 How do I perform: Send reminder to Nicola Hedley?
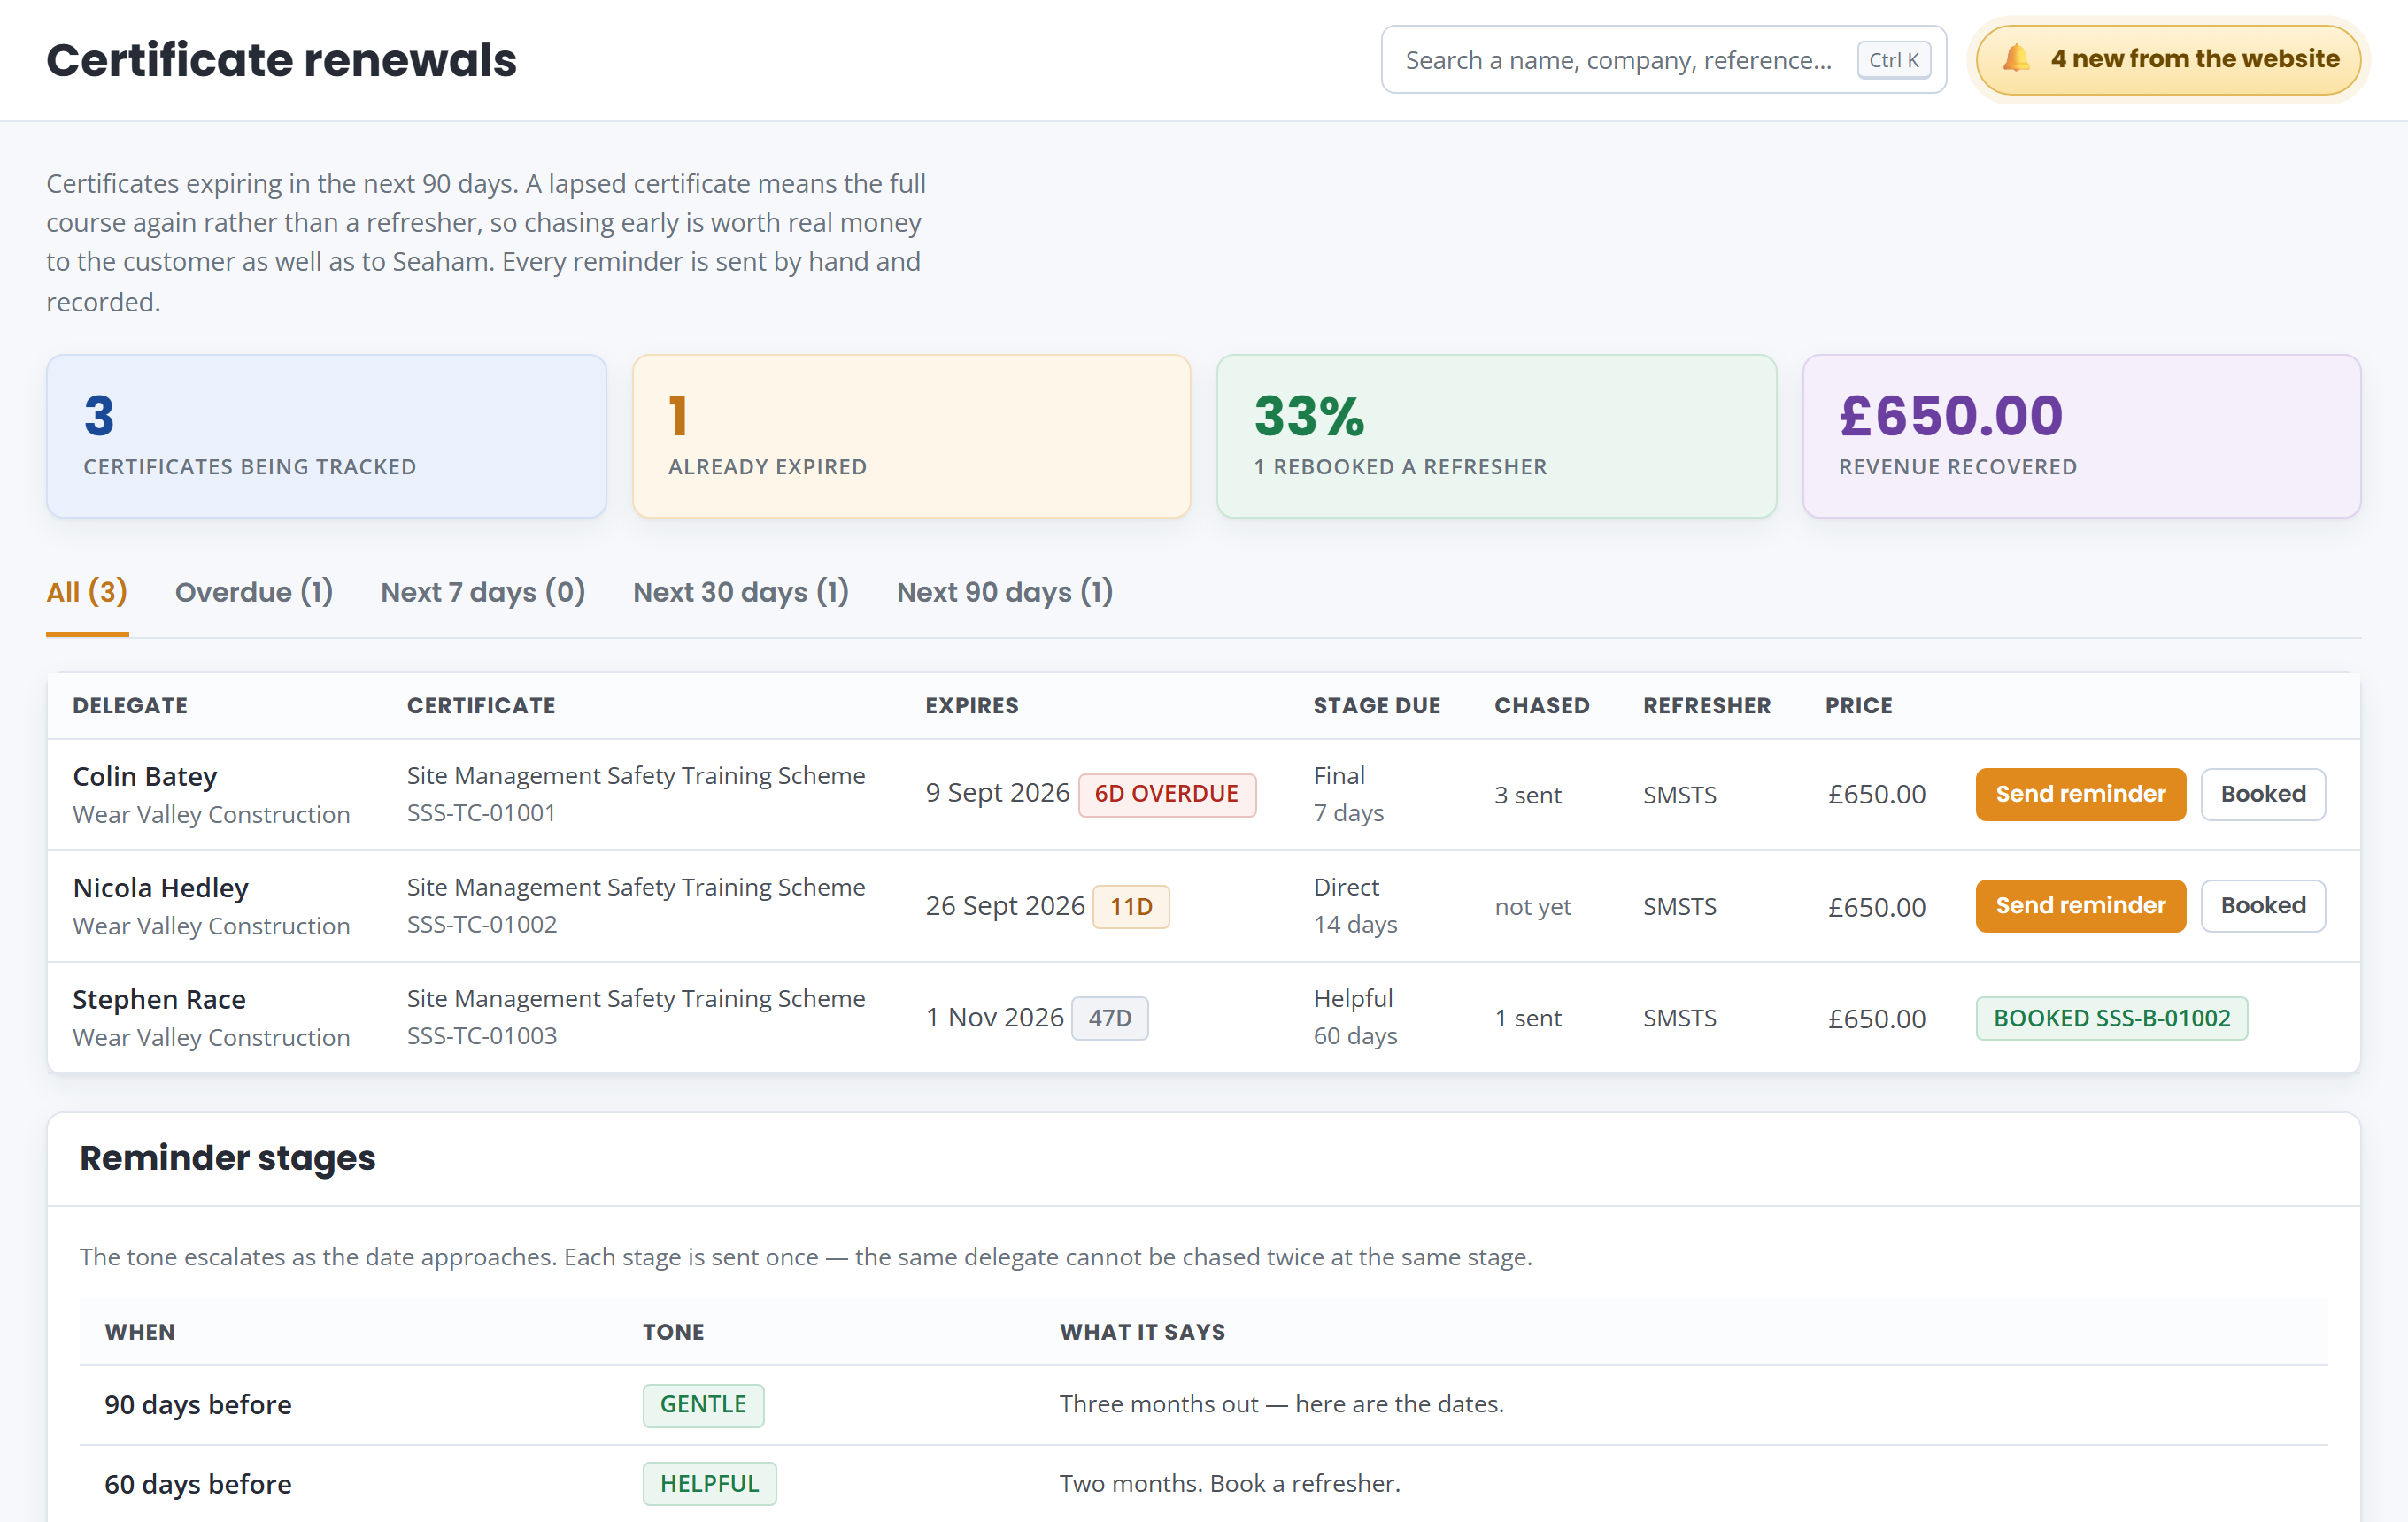2080,905
